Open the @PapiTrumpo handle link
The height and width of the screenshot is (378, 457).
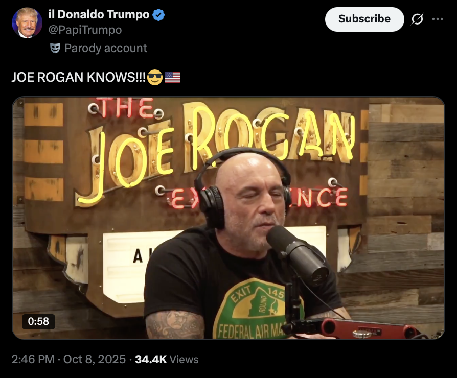pos(85,30)
